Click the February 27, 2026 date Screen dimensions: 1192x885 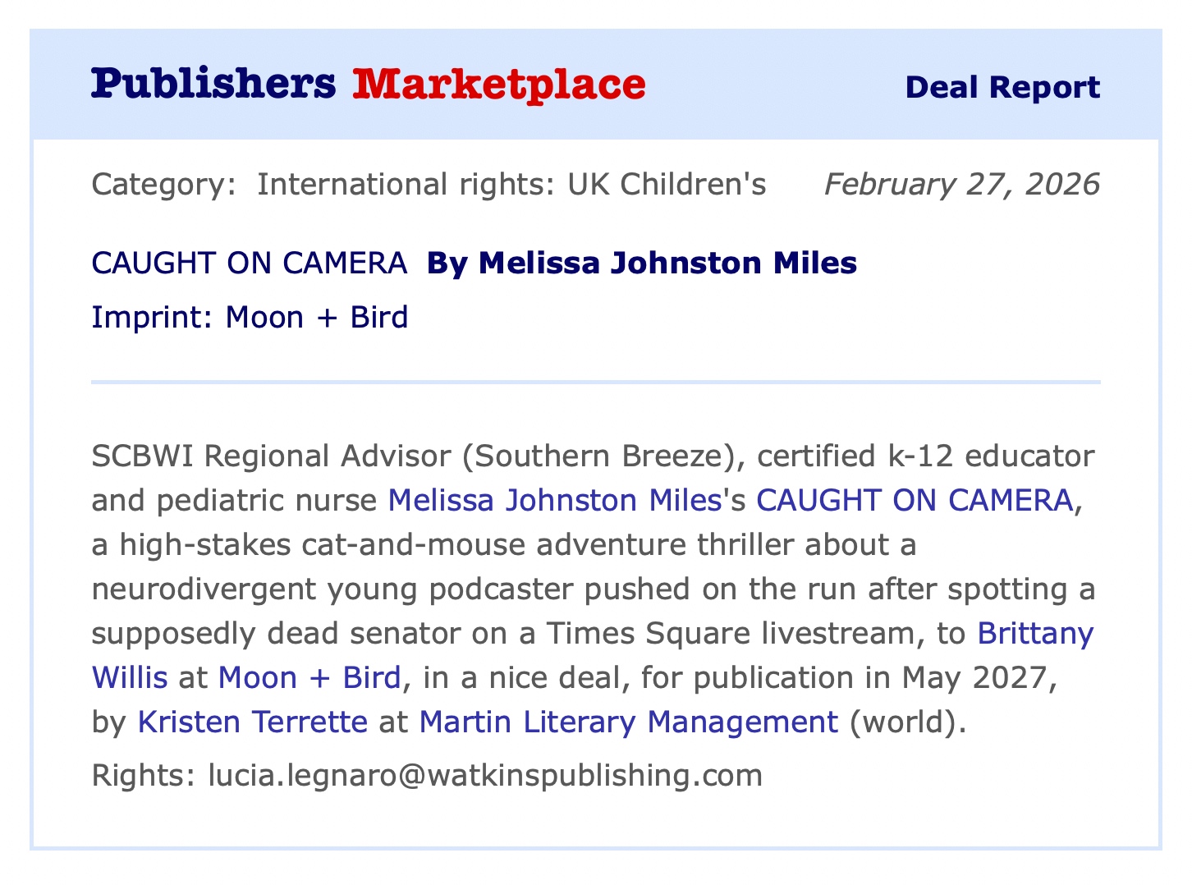(x=961, y=184)
